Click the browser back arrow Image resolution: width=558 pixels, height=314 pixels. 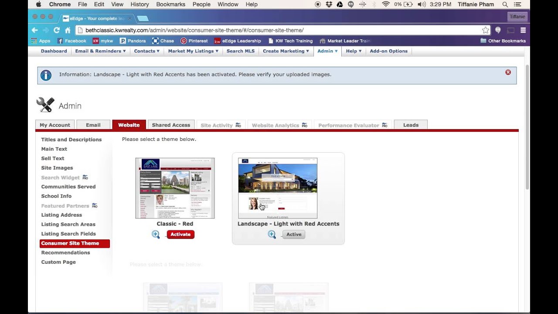pyautogui.click(x=35, y=30)
